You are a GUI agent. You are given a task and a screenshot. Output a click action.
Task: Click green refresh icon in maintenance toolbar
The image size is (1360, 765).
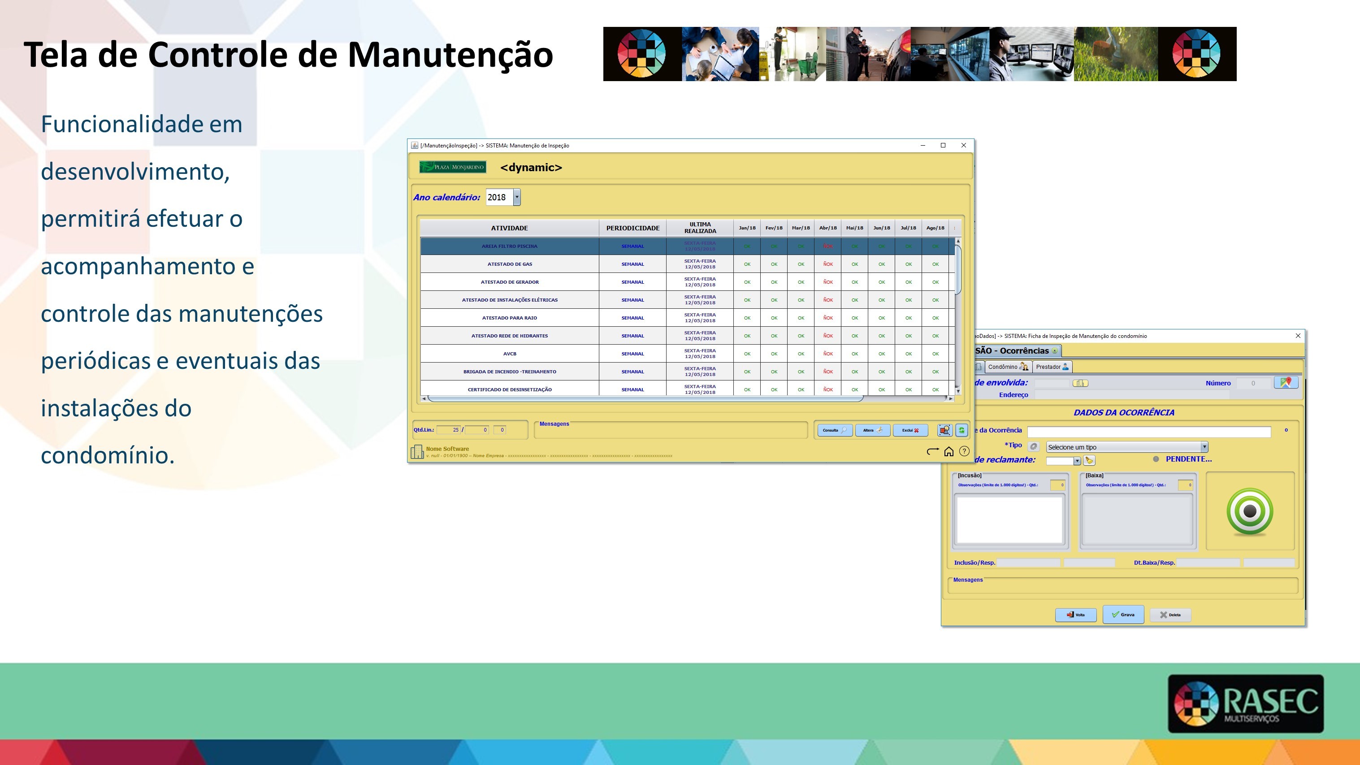pyautogui.click(x=962, y=431)
